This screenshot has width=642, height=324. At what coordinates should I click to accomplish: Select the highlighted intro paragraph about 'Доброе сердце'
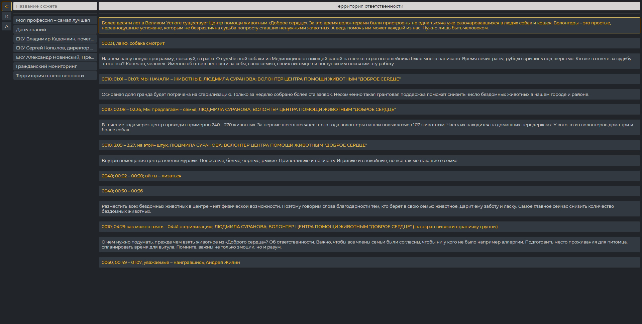[369, 25]
